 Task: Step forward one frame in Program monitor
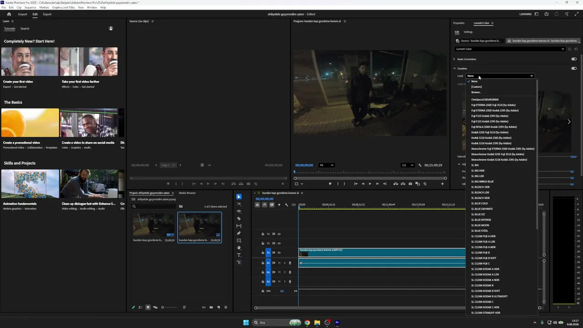377,184
